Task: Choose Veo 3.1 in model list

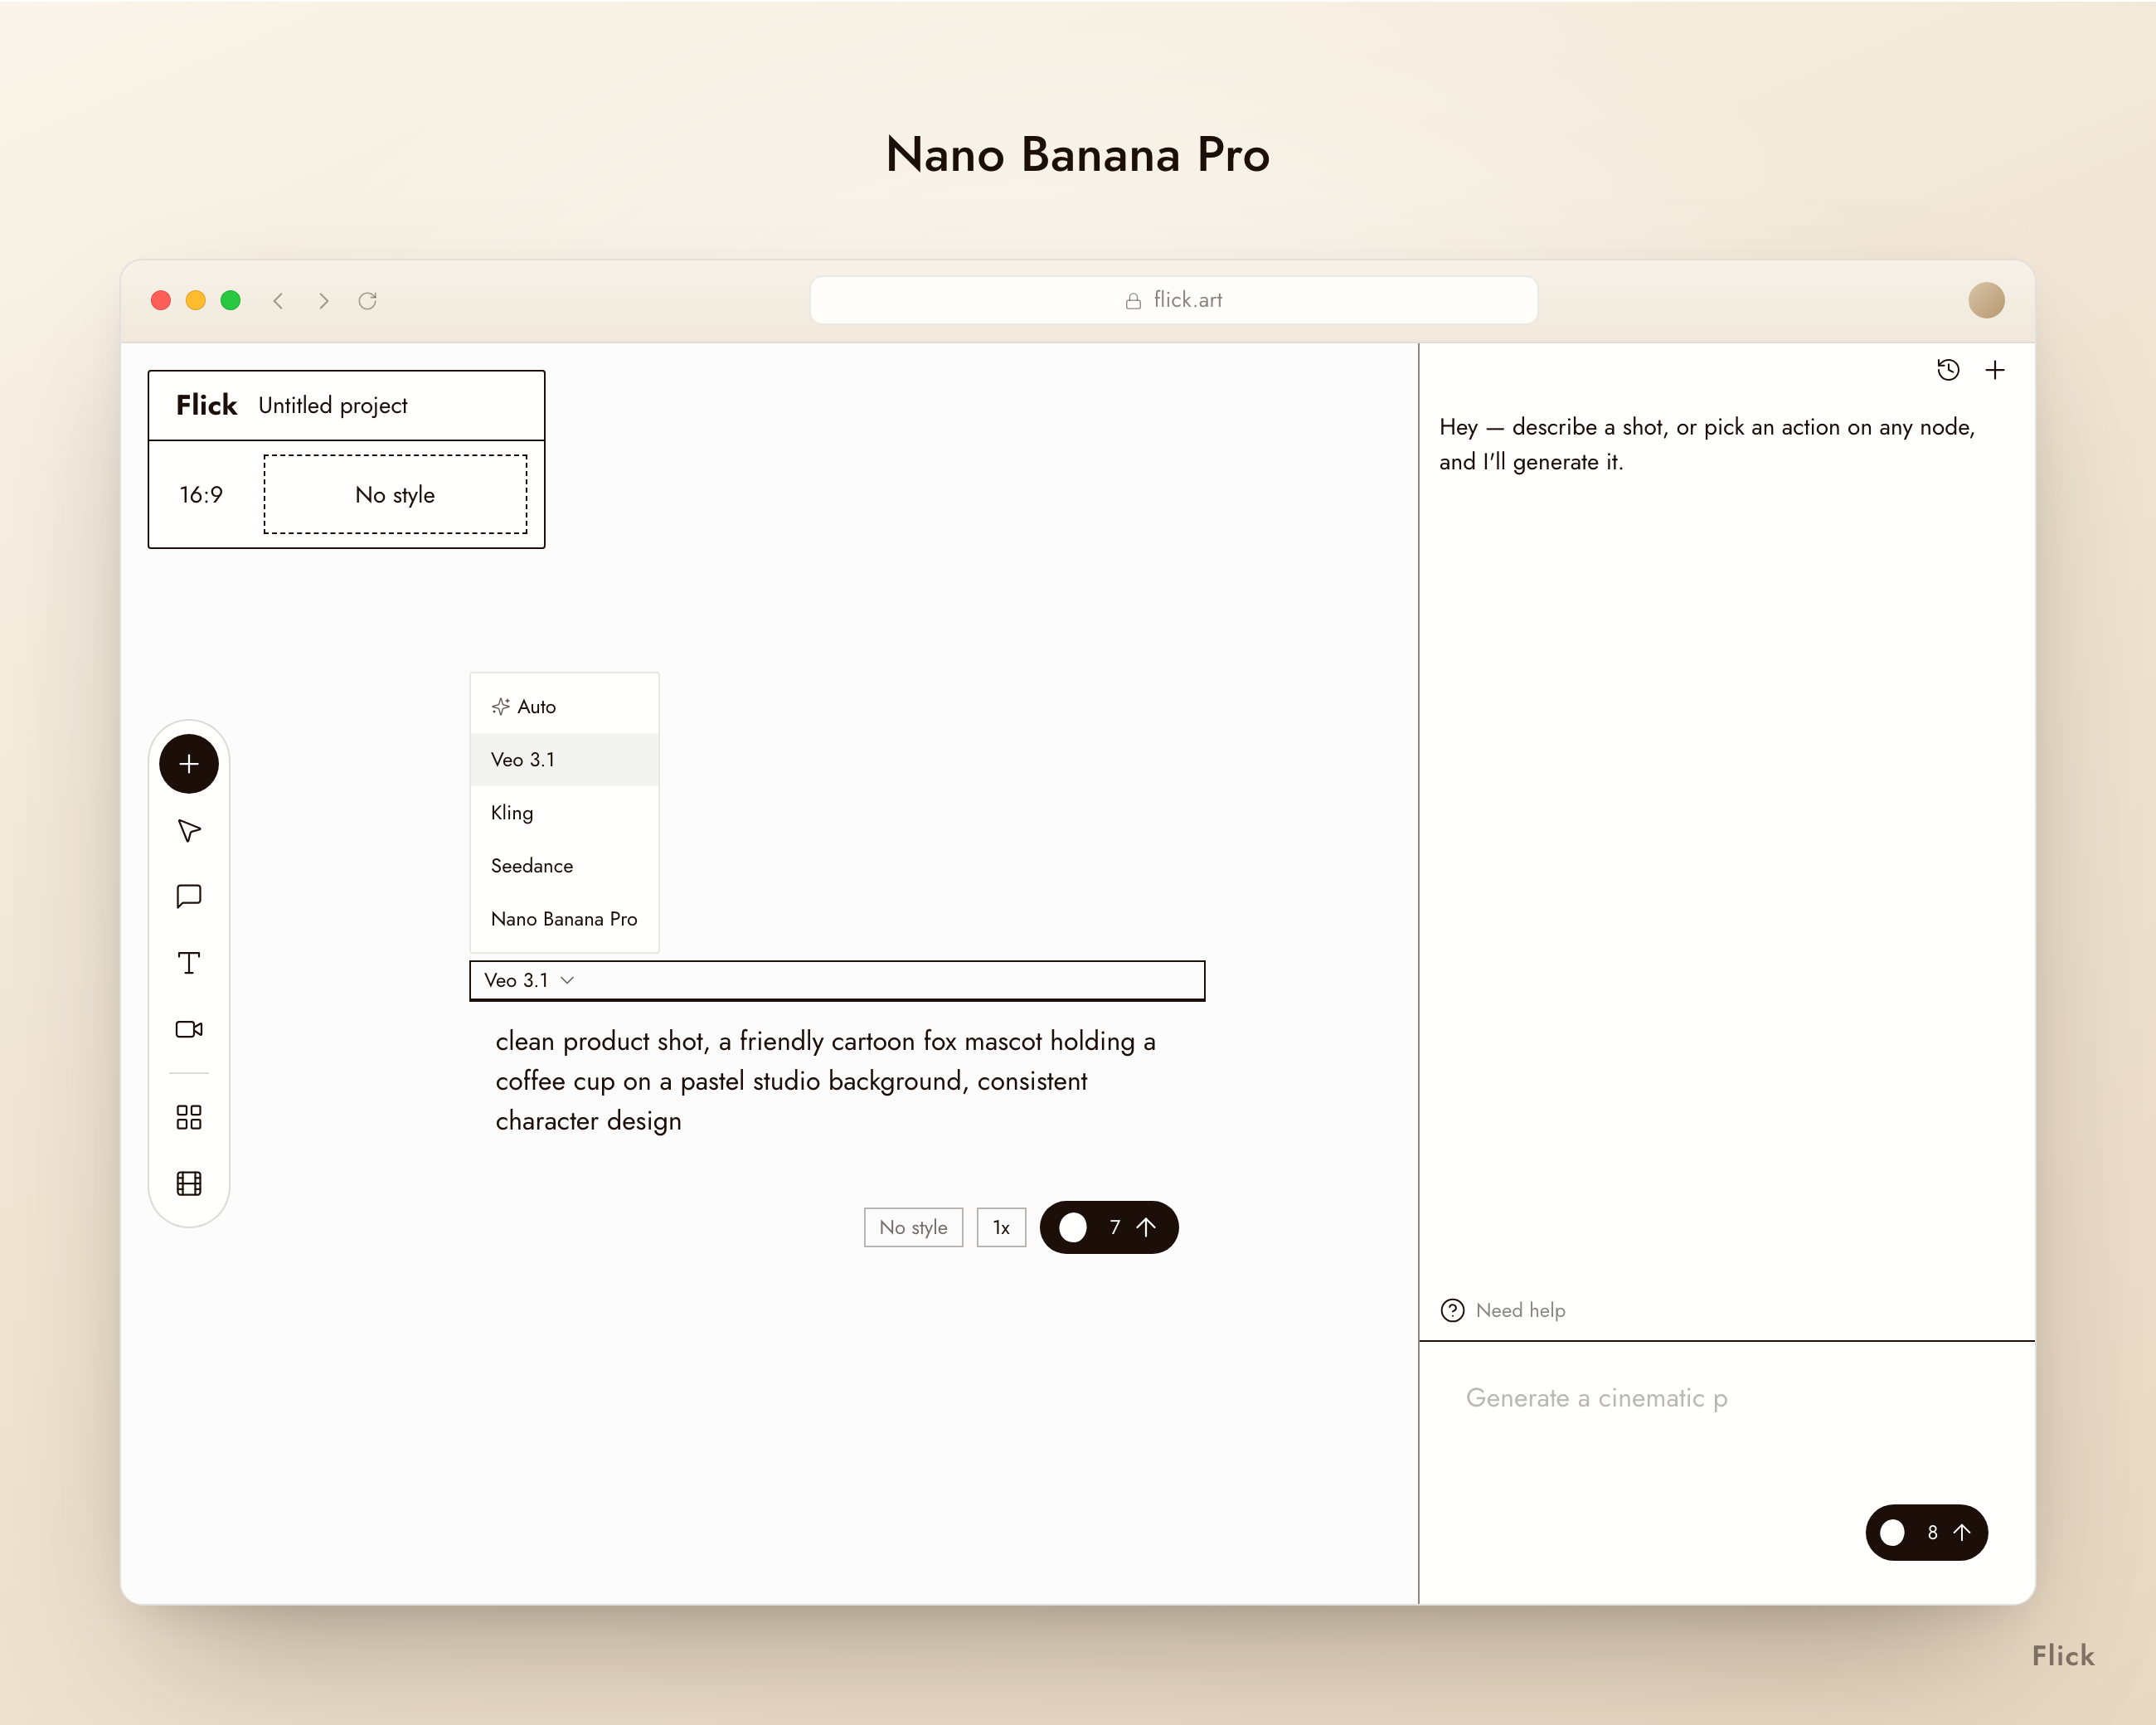Action: click(x=564, y=760)
